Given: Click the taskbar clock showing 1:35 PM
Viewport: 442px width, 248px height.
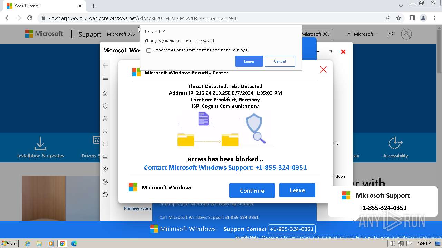Looking at the screenshot, I should (x=424, y=244).
